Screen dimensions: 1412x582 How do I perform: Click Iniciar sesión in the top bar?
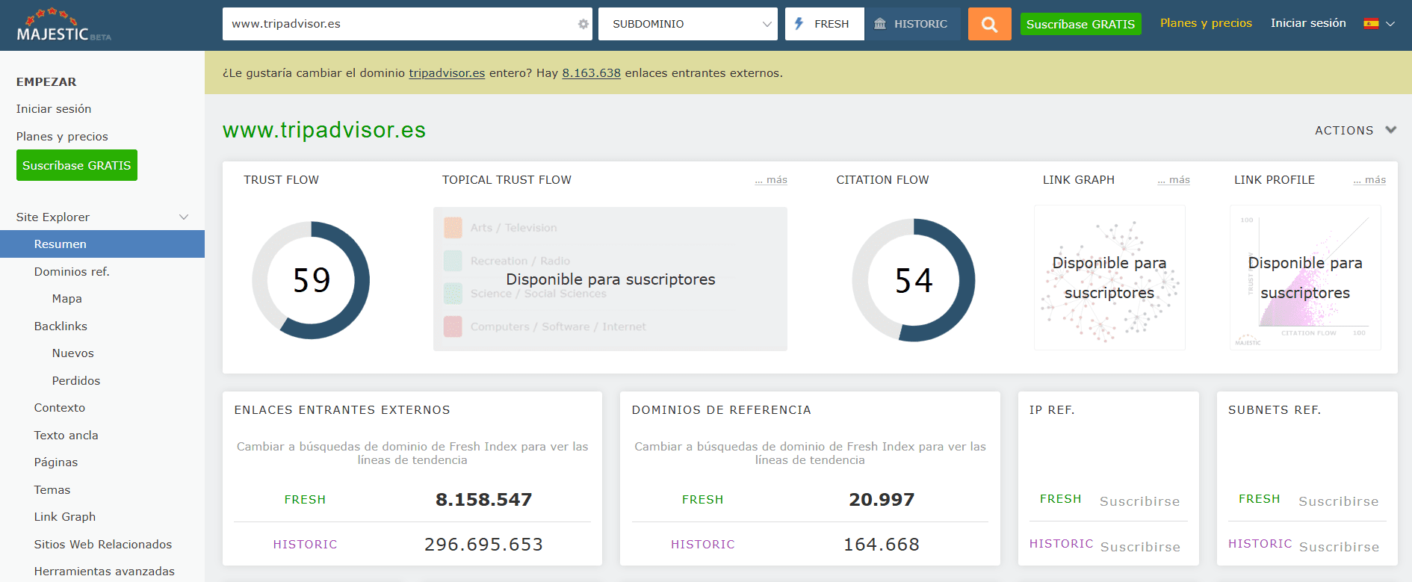(1308, 23)
